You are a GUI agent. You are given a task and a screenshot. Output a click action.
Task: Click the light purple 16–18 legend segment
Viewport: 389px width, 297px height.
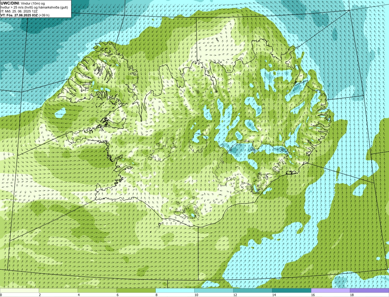pyautogui.click(x=331, y=290)
